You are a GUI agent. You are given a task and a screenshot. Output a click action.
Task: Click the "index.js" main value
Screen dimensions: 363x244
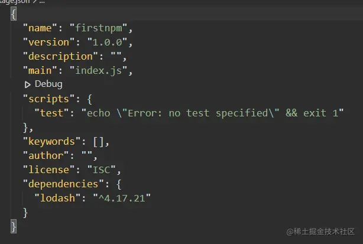coord(98,70)
